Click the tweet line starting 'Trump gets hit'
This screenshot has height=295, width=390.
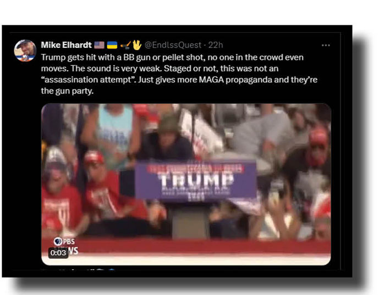pyautogui.click(x=172, y=57)
